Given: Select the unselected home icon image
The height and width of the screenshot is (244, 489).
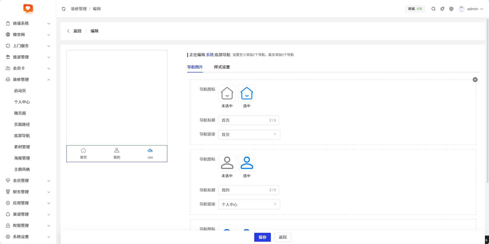Looking at the screenshot, I should pyautogui.click(x=227, y=93).
